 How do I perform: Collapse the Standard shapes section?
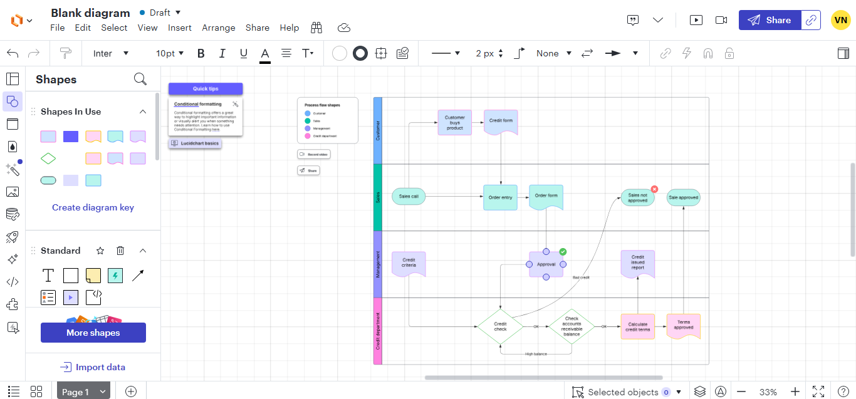point(143,251)
